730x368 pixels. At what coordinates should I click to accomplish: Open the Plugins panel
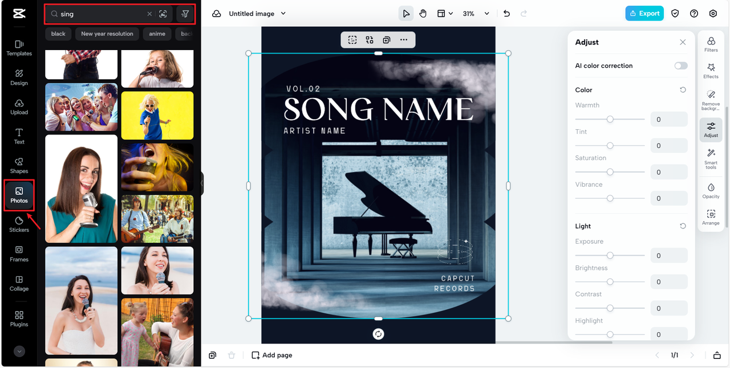(x=19, y=319)
